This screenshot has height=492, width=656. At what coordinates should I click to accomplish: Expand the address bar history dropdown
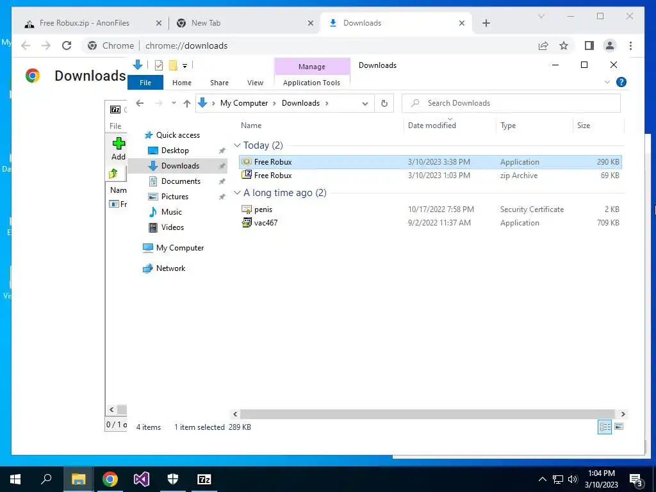point(365,104)
